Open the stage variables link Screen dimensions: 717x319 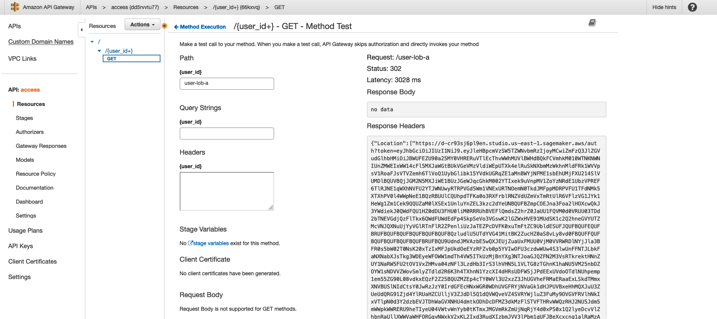211,243
